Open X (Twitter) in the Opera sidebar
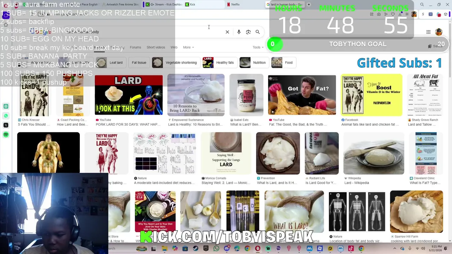The image size is (452, 254). tap(6, 125)
